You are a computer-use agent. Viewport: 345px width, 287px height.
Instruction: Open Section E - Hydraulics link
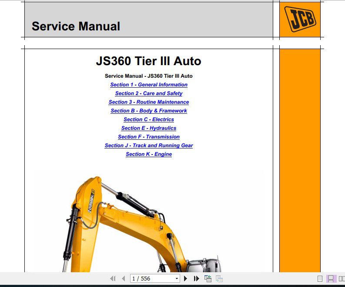[149, 128]
